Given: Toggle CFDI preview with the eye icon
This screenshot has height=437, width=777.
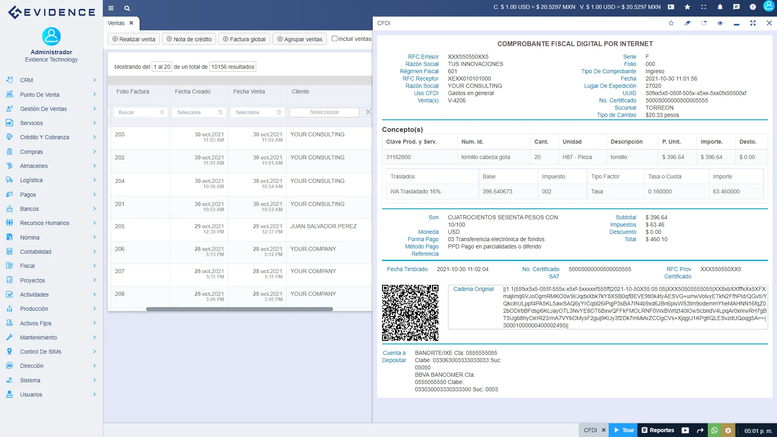Looking at the screenshot, I should coord(720,23).
